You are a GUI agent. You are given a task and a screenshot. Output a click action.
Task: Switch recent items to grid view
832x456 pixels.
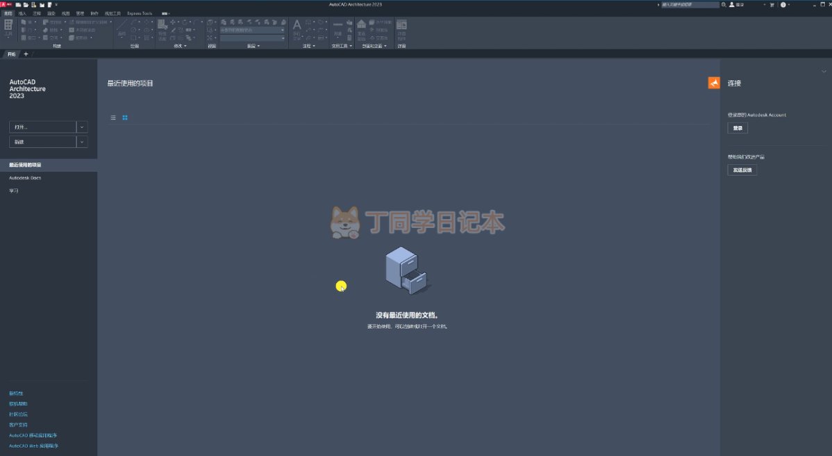coord(125,117)
